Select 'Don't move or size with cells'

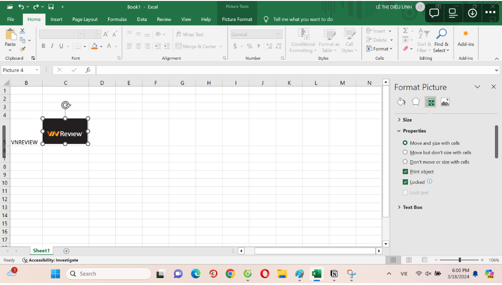point(405,162)
